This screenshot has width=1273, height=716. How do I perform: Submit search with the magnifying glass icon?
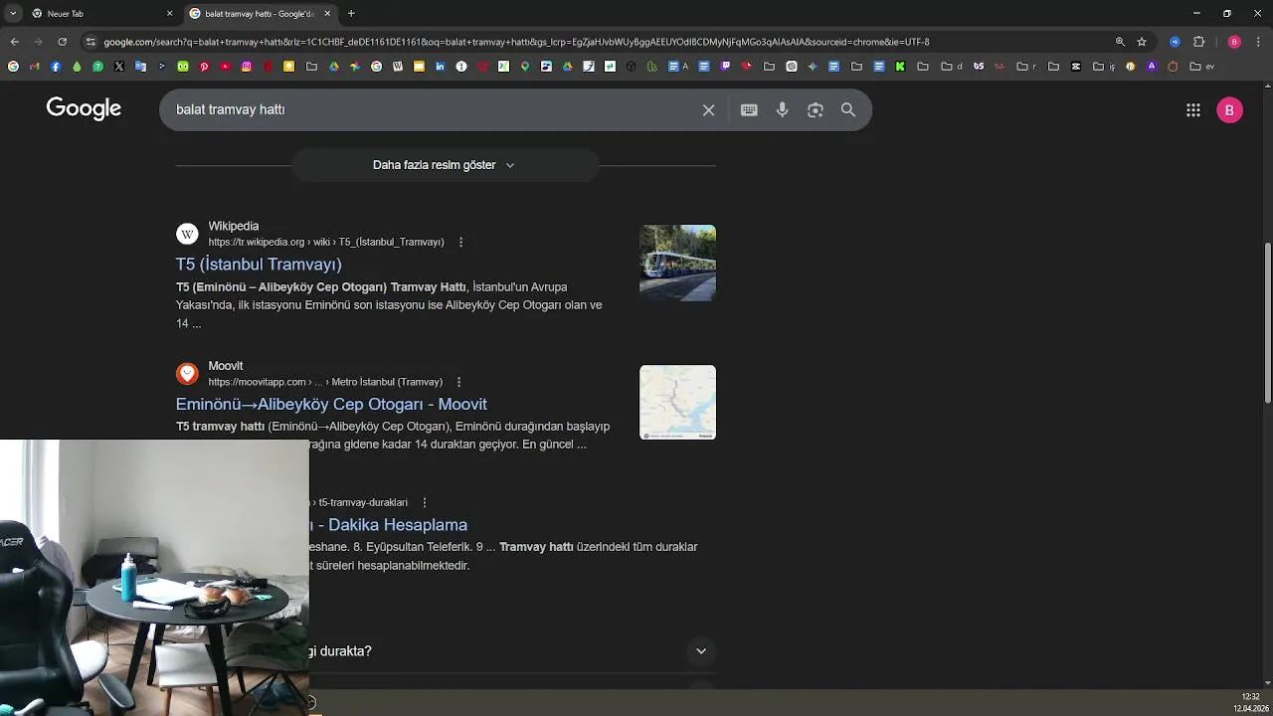(x=848, y=110)
